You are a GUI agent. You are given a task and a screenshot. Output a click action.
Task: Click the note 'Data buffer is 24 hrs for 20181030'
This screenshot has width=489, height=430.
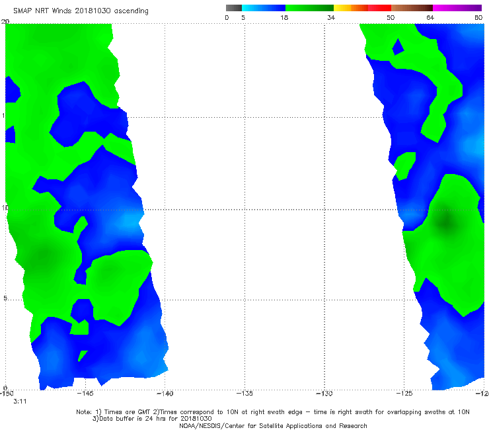click(152, 419)
